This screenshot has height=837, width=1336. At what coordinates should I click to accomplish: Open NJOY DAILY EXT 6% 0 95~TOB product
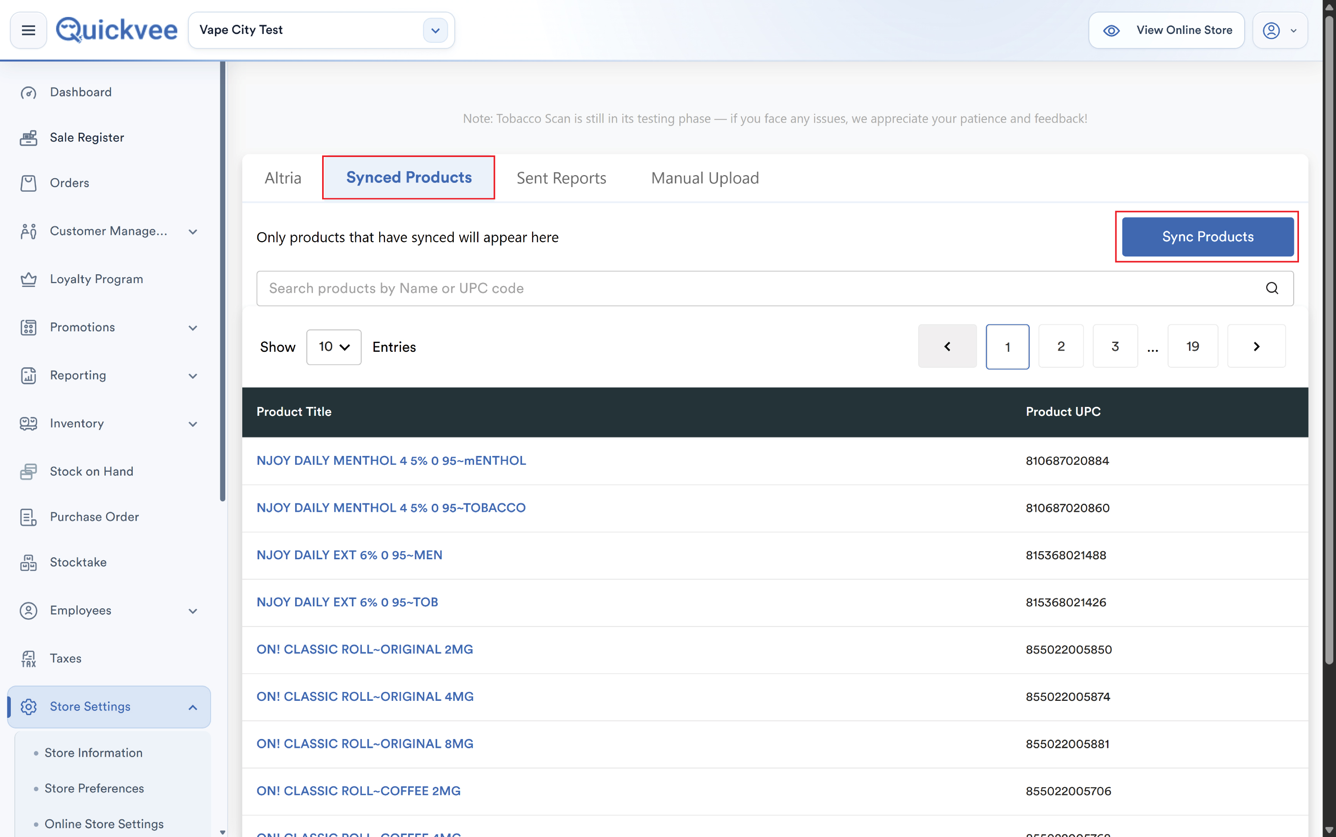[x=347, y=602]
